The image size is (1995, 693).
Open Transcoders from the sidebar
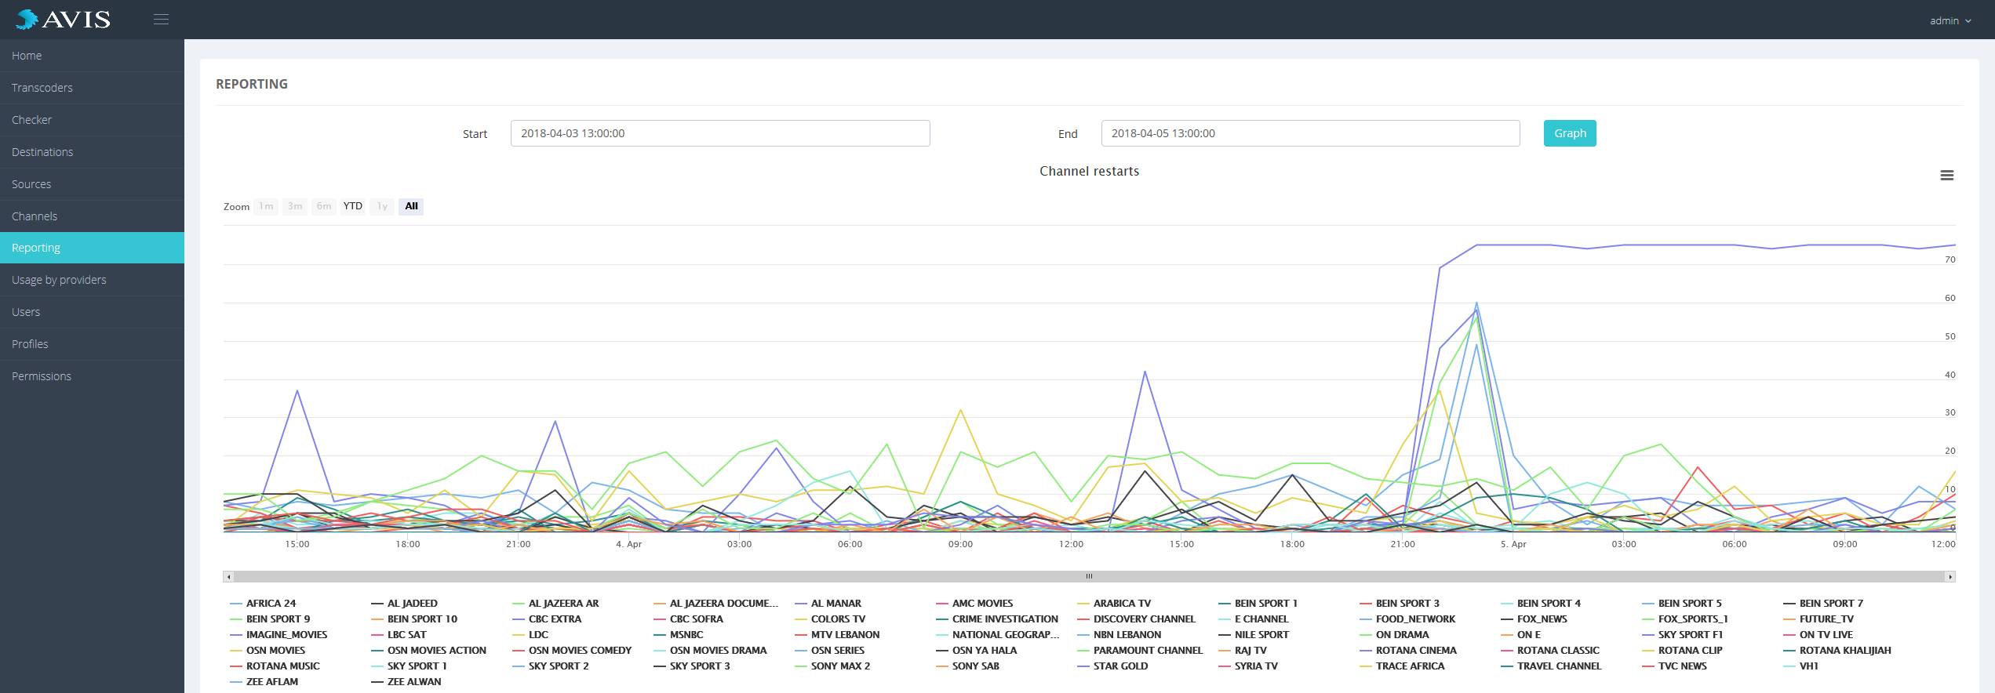click(x=42, y=88)
